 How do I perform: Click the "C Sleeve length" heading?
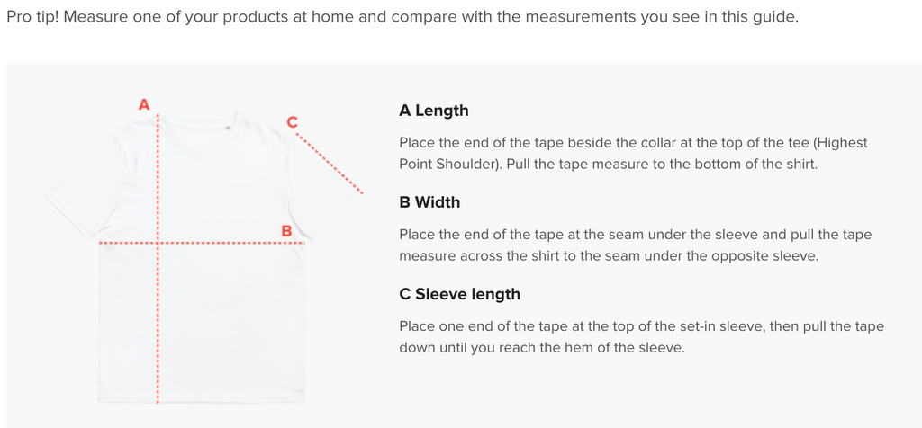click(x=460, y=293)
